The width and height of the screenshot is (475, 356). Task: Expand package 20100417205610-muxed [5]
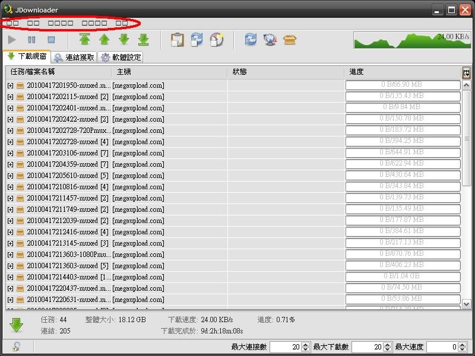[10, 176]
